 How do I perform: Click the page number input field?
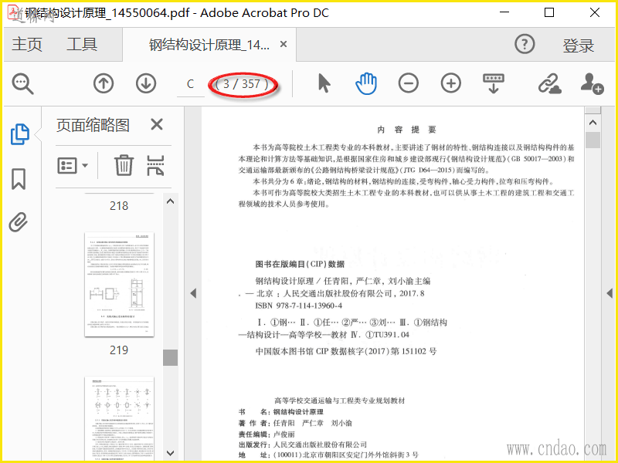pos(190,84)
